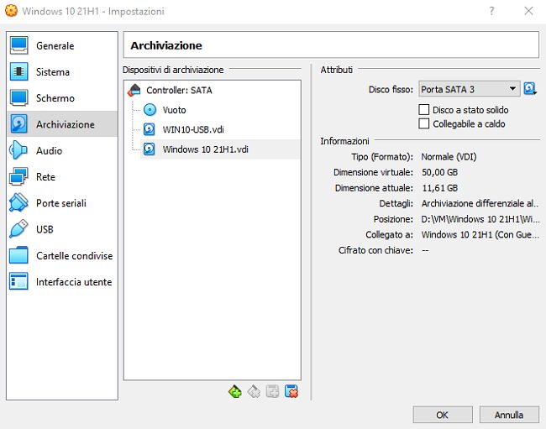Click hard disk icon beside Windows 10 21H1.vdi

pos(150,149)
